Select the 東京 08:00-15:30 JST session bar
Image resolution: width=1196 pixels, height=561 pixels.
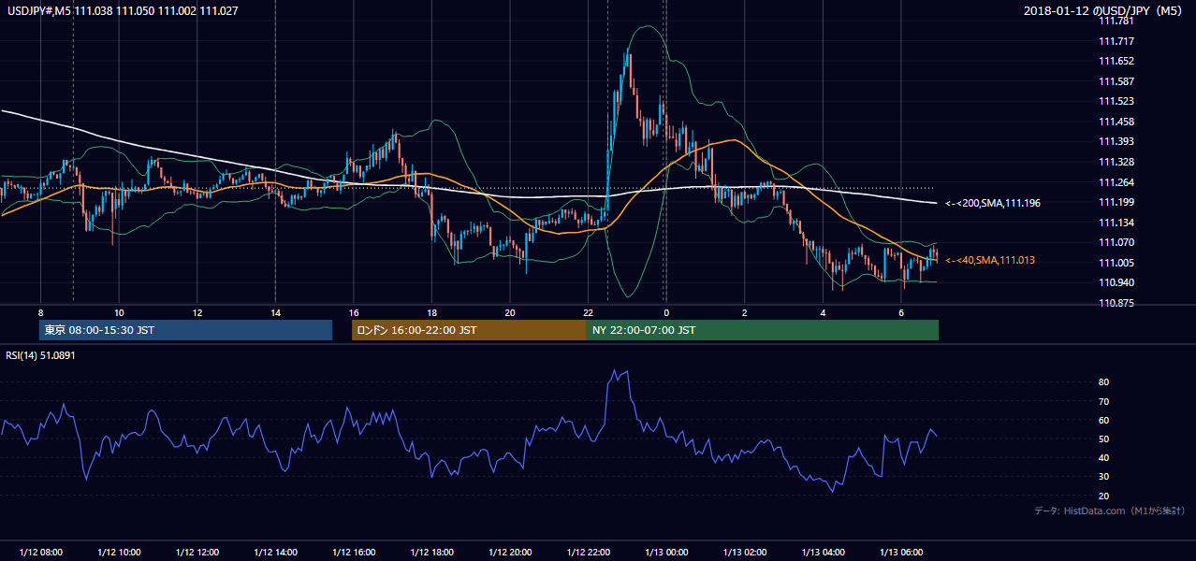pyautogui.click(x=185, y=330)
